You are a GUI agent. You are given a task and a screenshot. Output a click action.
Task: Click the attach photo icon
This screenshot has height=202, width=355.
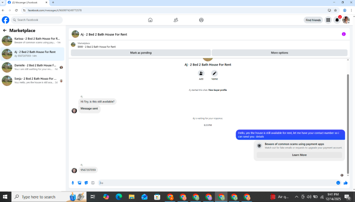[80, 183]
